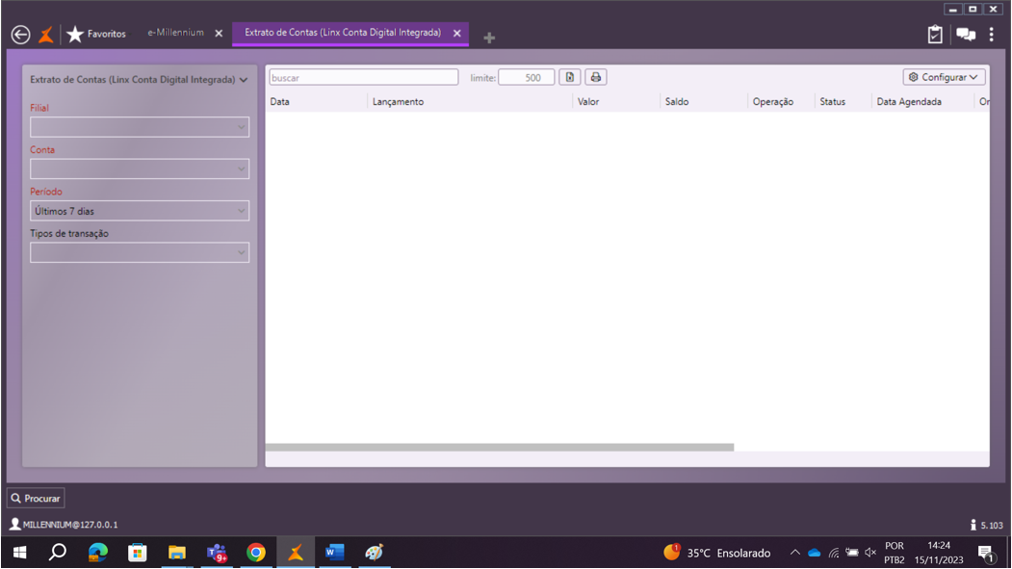This screenshot has height=569, width=1012.
Task: Select Extrato de Contas tab
Action: pos(343,33)
